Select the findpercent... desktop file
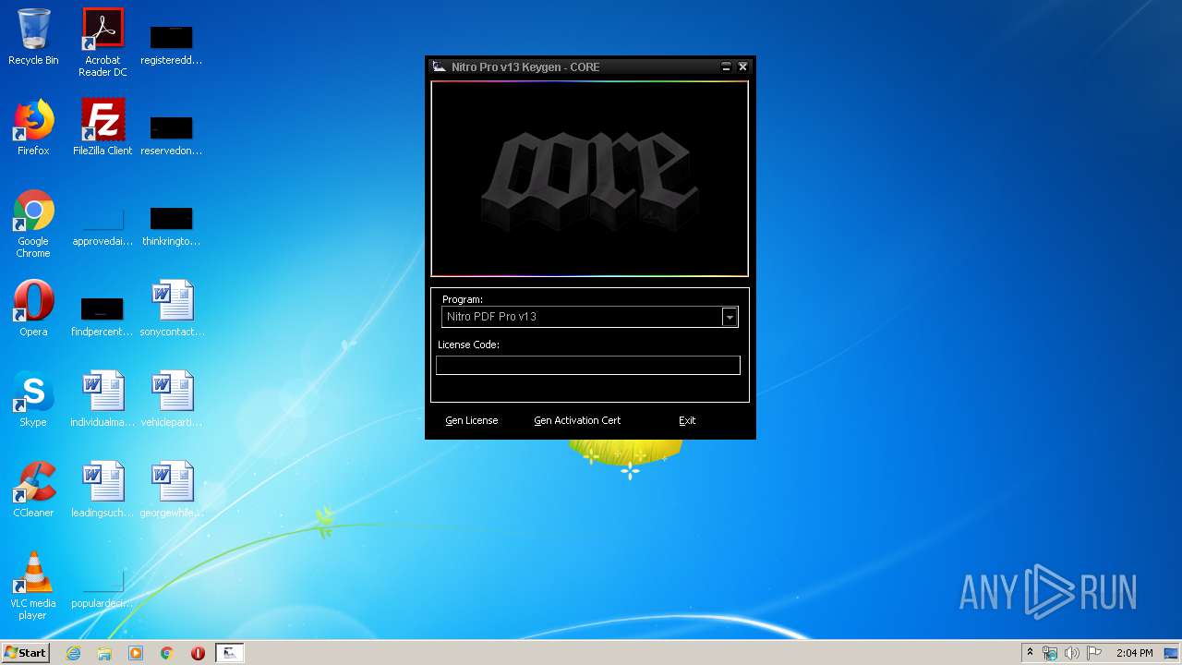The image size is (1182, 665). pyautogui.click(x=103, y=315)
